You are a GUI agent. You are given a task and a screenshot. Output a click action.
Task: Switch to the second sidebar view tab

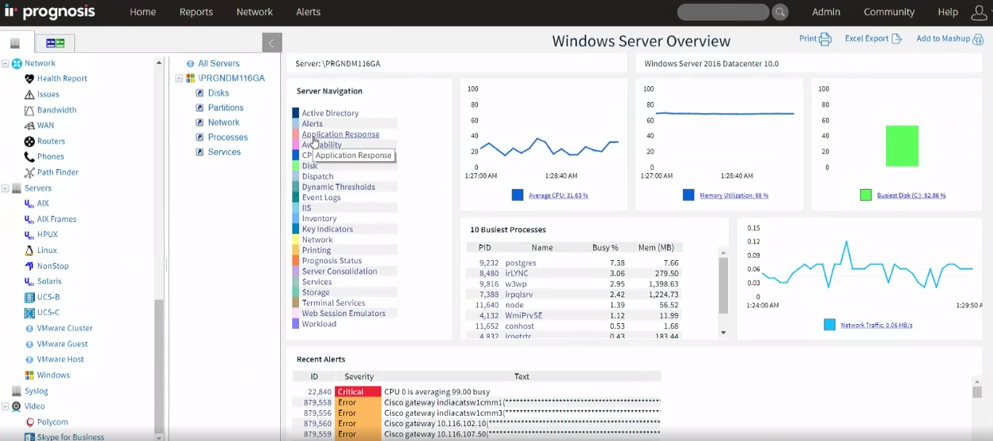(x=55, y=43)
